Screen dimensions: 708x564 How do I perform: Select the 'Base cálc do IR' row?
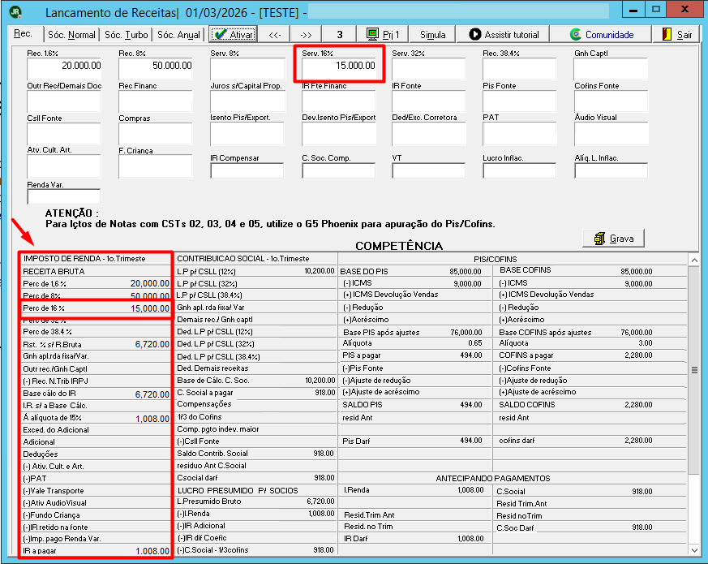[x=97, y=394]
